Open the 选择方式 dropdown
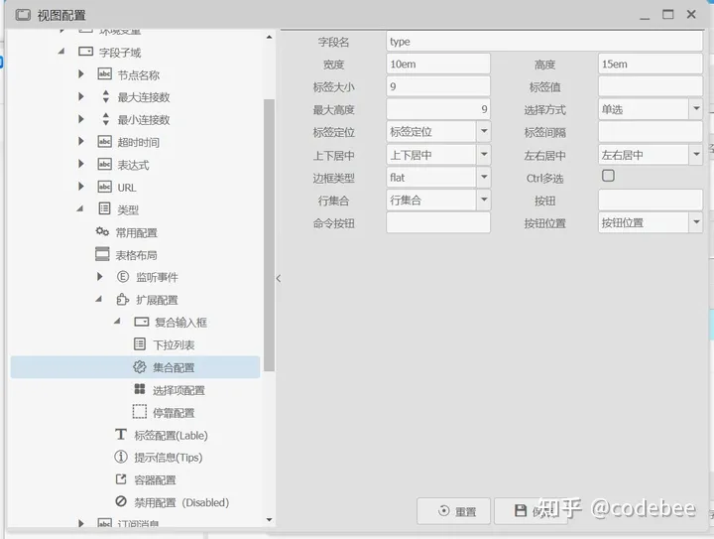The image size is (714, 539). point(696,109)
